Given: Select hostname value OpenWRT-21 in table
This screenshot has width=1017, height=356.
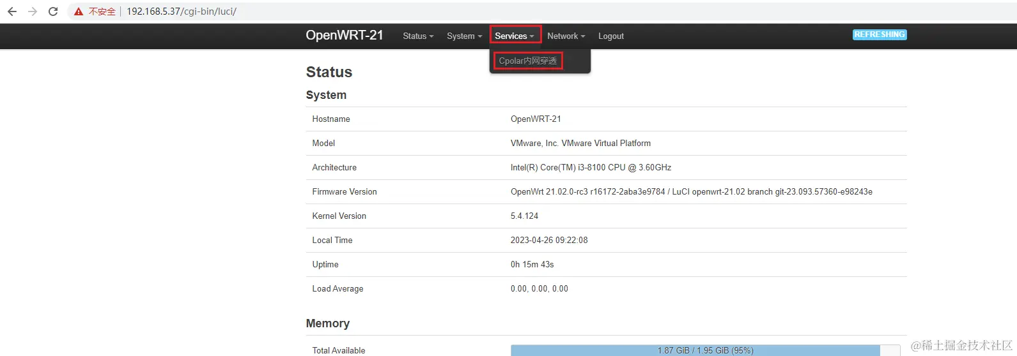Looking at the screenshot, I should (536, 119).
